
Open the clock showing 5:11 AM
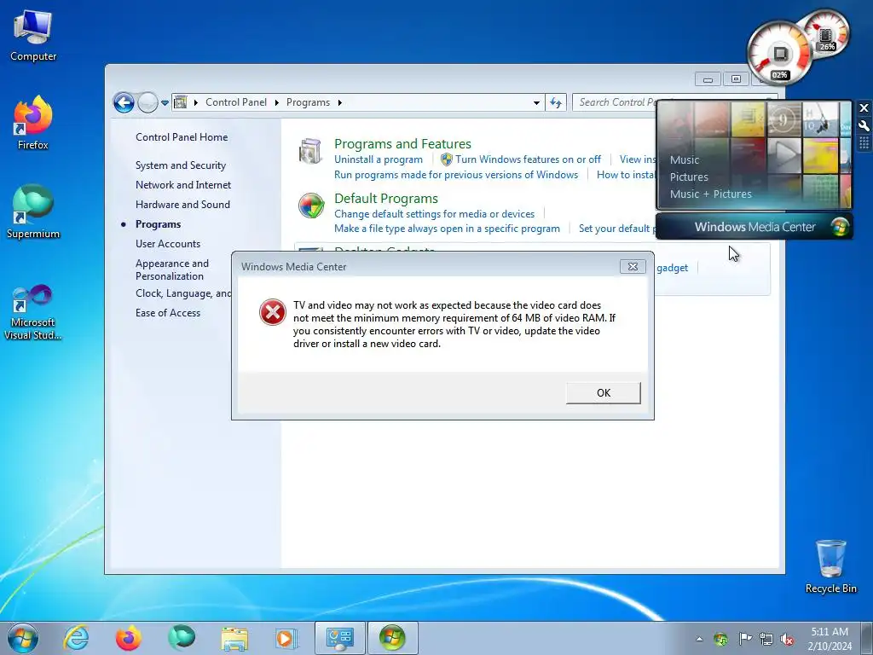pos(830,638)
